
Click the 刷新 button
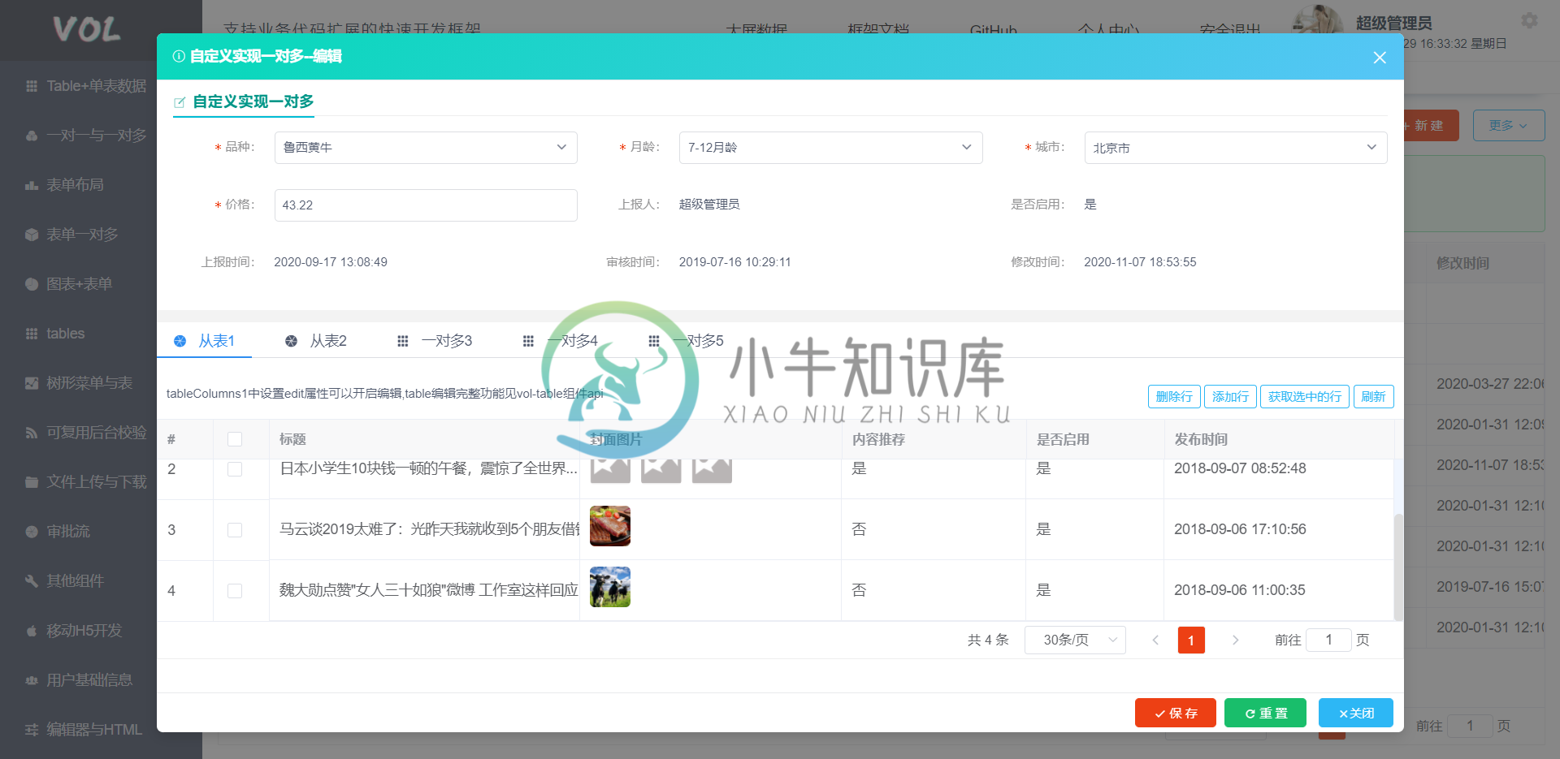point(1373,397)
